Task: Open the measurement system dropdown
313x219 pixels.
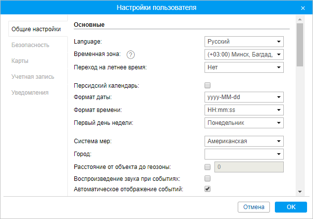Action: click(x=244, y=141)
